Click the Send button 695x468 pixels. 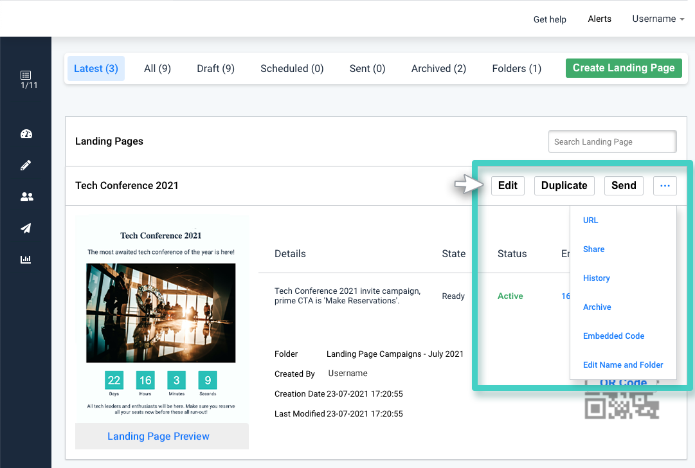[624, 186]
